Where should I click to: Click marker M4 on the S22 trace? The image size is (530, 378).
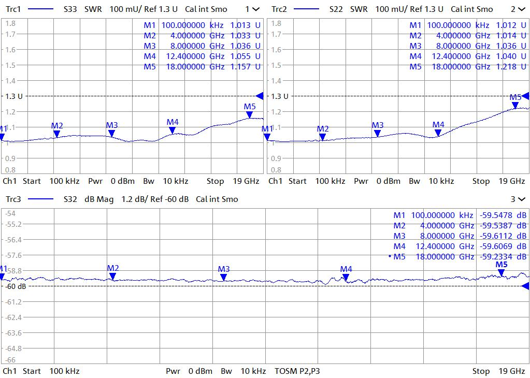click(438, 133)
